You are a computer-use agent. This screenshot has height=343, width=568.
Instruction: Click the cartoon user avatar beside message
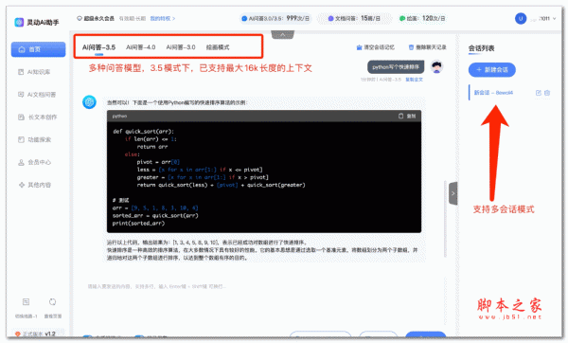(x=436, y=66)
